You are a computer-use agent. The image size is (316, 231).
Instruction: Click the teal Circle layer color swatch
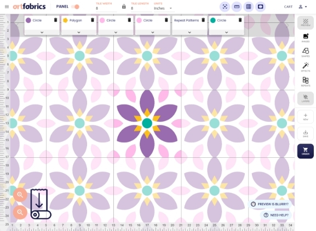pos(213,20)
